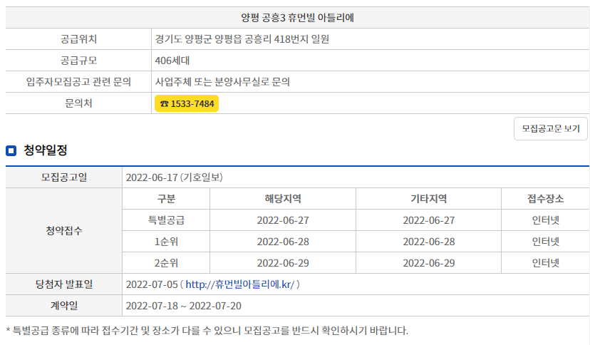This screenshot has height=345, width=590.
Task: Select 기타지역 date for 1순위 row
Action: click(x=428, y=242)
